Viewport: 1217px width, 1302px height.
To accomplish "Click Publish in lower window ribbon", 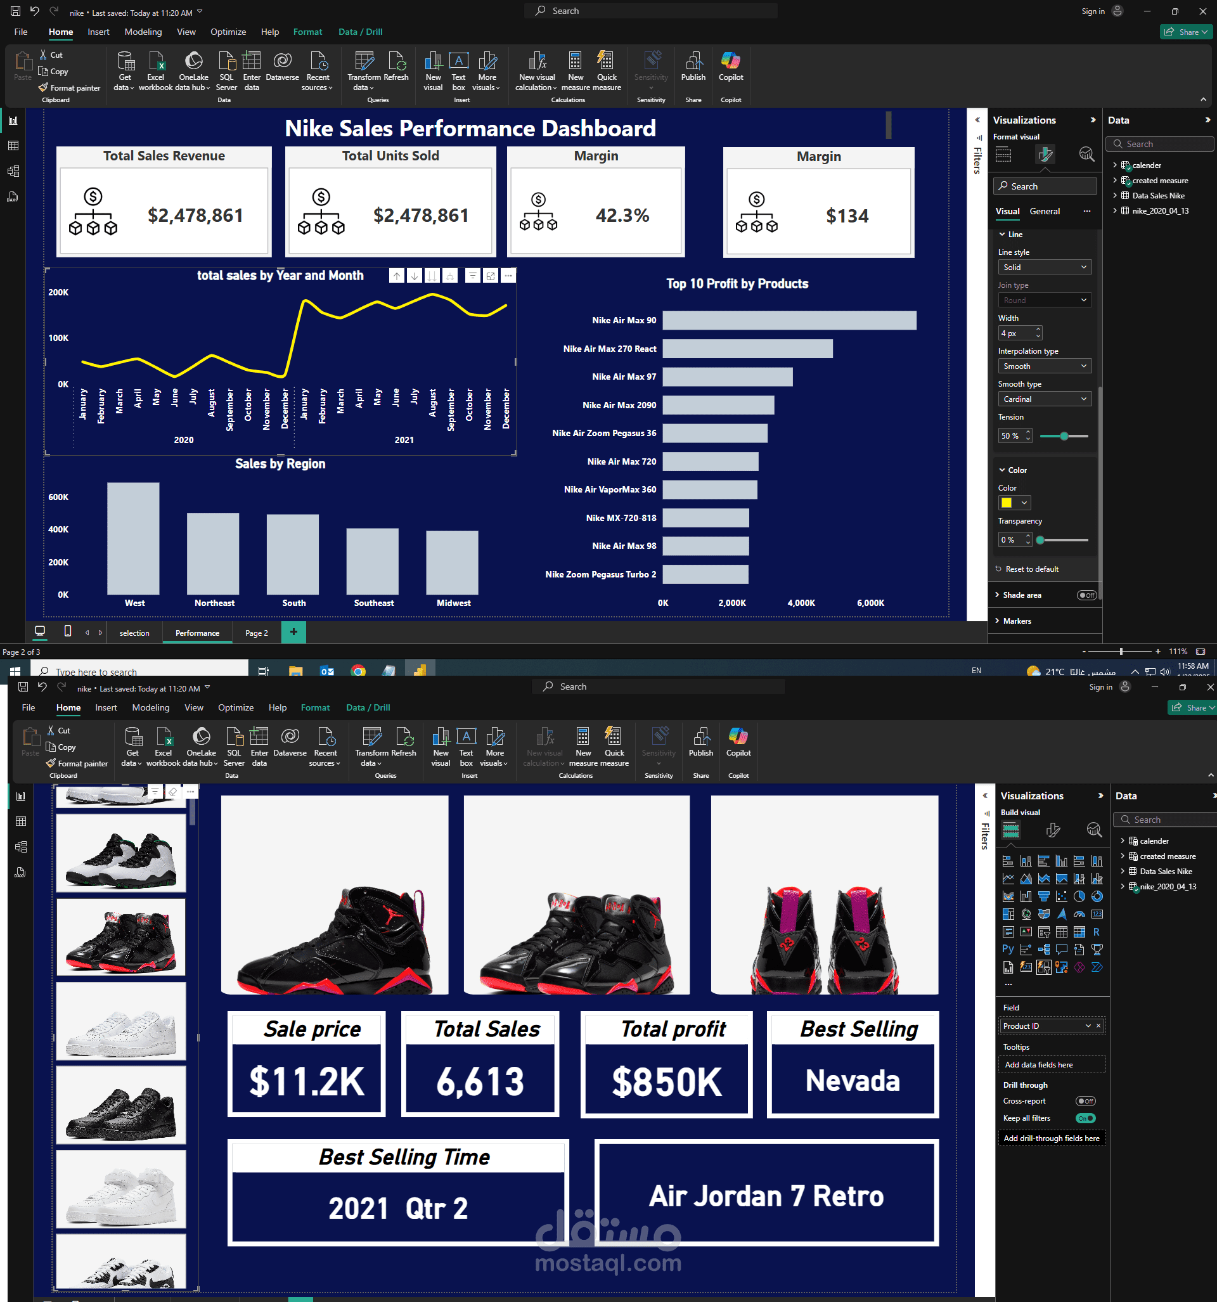I will [x=701, y=742].
